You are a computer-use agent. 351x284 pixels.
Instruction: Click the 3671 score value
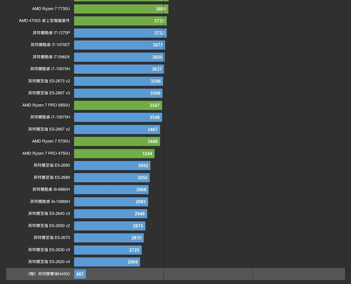coord(157,45)
